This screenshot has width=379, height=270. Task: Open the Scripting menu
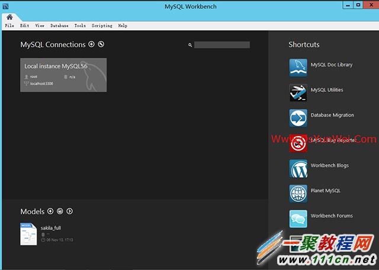point(102,25)
